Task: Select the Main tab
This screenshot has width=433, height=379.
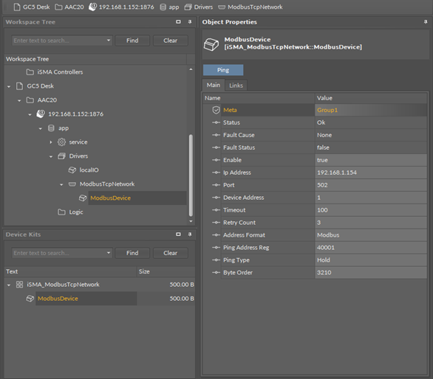Action: 214,85
